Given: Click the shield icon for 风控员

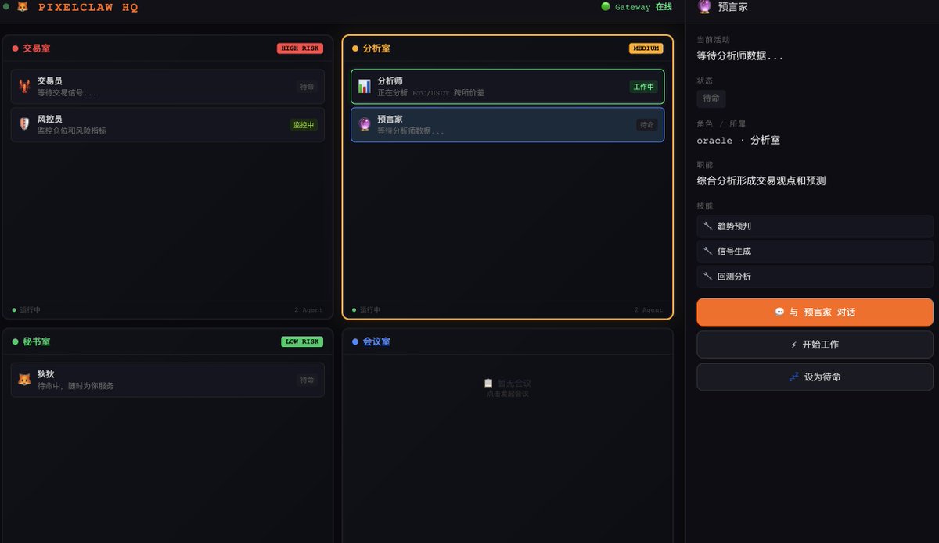Looking at the screenshot, I should 24,124.
